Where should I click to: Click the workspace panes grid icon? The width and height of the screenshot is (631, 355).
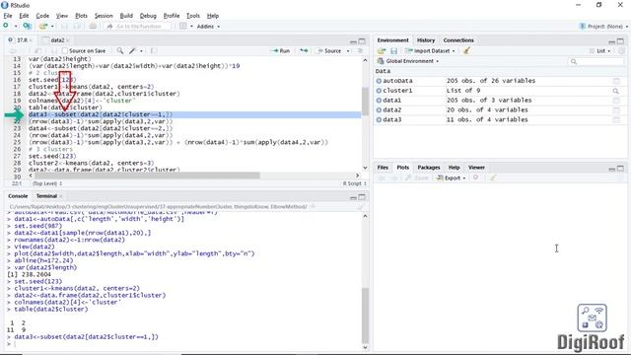coord(183,27)
